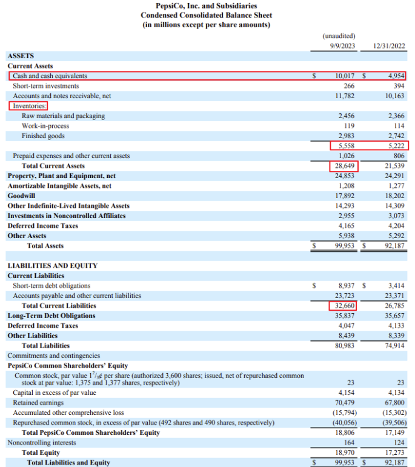
Task: Click the 'Noncontrolling interests' label
Action: click(x=42, y=443)
